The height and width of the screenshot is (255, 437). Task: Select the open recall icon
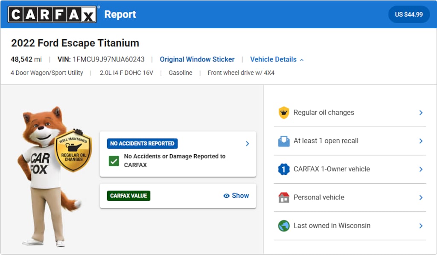[x=284, y=141]
